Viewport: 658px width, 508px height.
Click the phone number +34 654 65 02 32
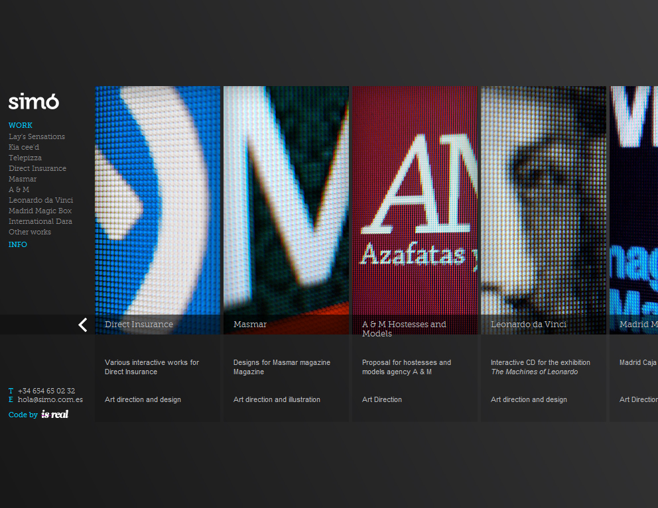coord(46,391)
